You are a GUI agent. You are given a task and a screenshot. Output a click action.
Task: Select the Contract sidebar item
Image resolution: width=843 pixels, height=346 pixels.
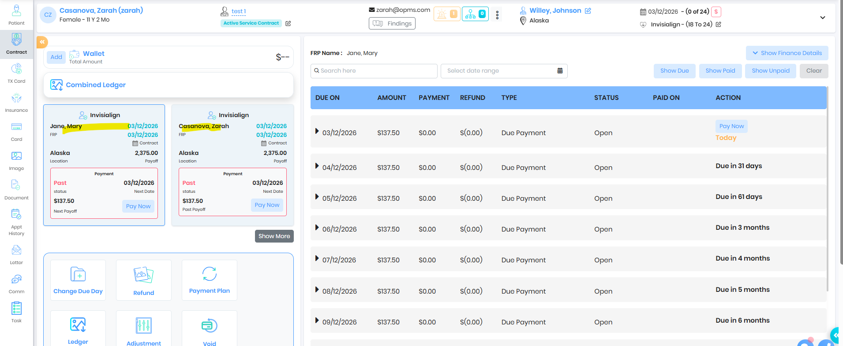[x=16, y=44]
